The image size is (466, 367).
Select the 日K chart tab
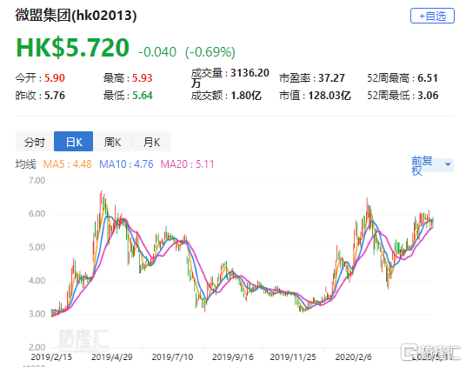73,142
